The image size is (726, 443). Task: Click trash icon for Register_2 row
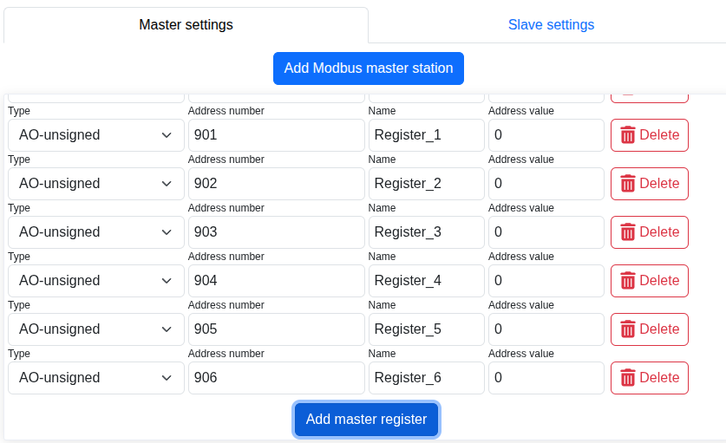[628, 184]
